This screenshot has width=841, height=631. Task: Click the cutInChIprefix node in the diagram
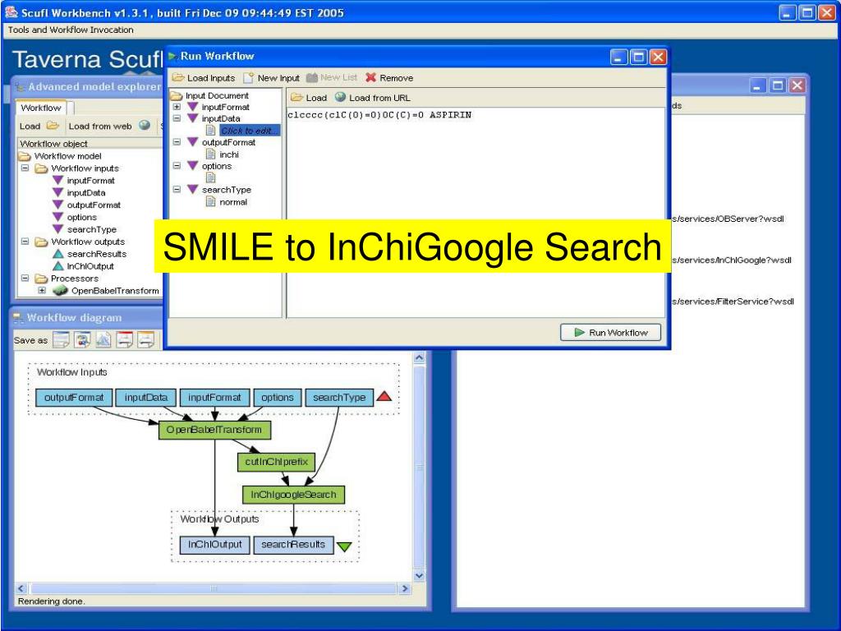(x=276, y=462)
